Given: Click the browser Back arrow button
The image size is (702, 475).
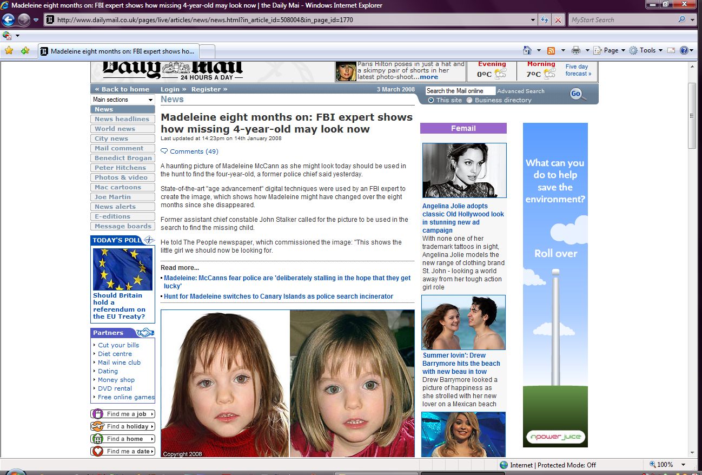Looking at the screenshot, I should pyautogui.click(x=8, y=20).
